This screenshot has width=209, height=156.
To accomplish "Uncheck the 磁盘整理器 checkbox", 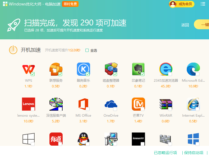I will coord(115,74).
